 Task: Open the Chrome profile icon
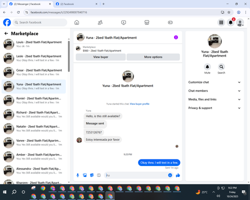tap(238, 12)
